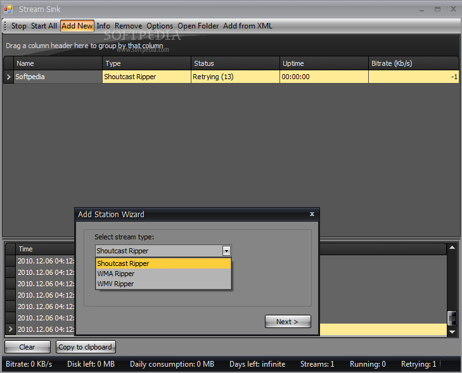Choose Add from XML
This screenshot has height=373, width=462.
(x=248, y=26)
